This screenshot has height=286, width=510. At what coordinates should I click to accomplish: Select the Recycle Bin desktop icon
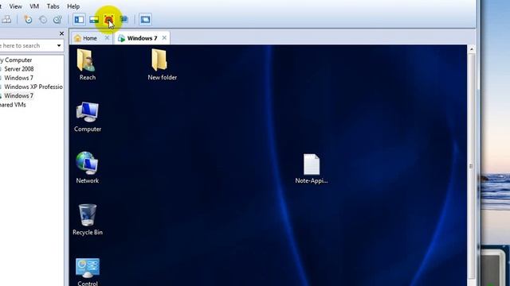click(87, 219)
